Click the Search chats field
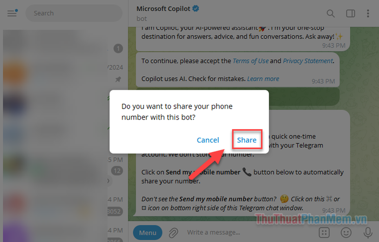Screen dimensions: 379x242 tap(74, 14)
